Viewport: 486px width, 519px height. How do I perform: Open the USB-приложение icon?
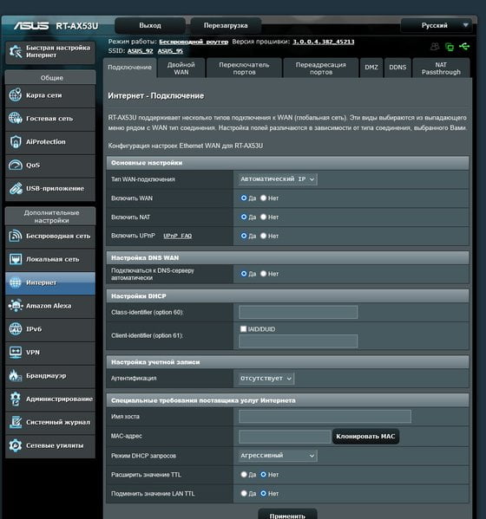click(16, 188)
